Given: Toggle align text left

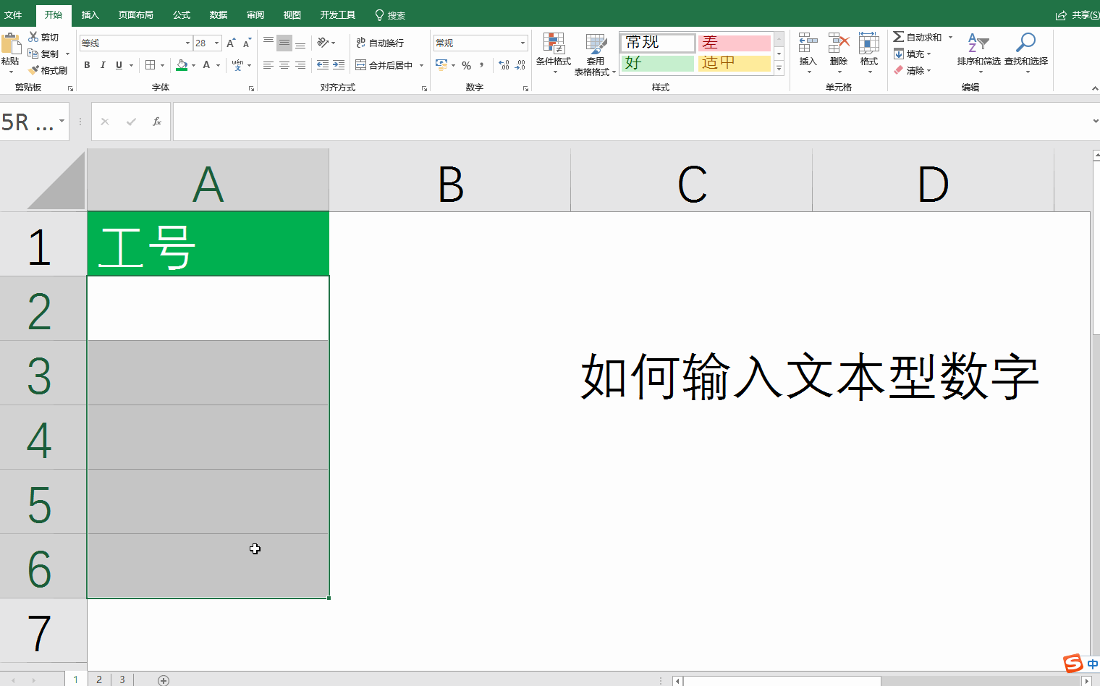Looking at the screenshot, I should [268, 65].
